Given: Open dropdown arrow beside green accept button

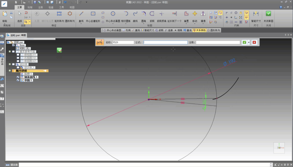Looking at the screenshot, I should point(249,42).
